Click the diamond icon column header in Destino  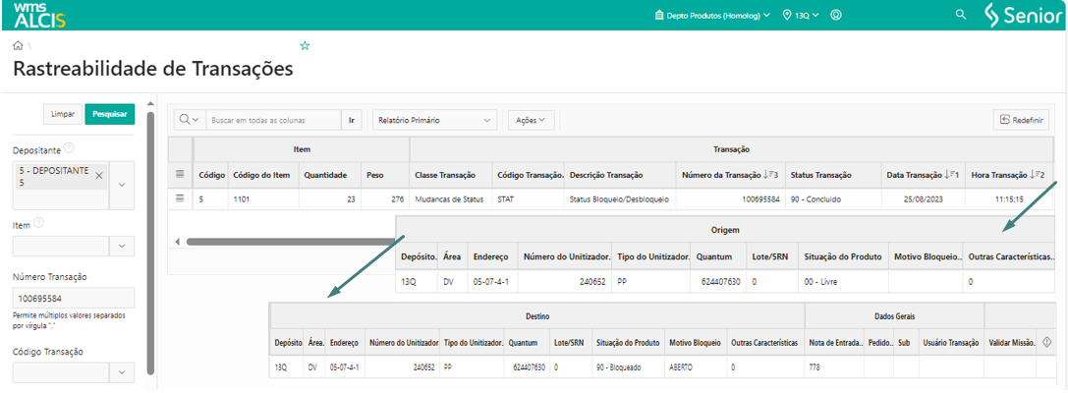point(1046,343)
